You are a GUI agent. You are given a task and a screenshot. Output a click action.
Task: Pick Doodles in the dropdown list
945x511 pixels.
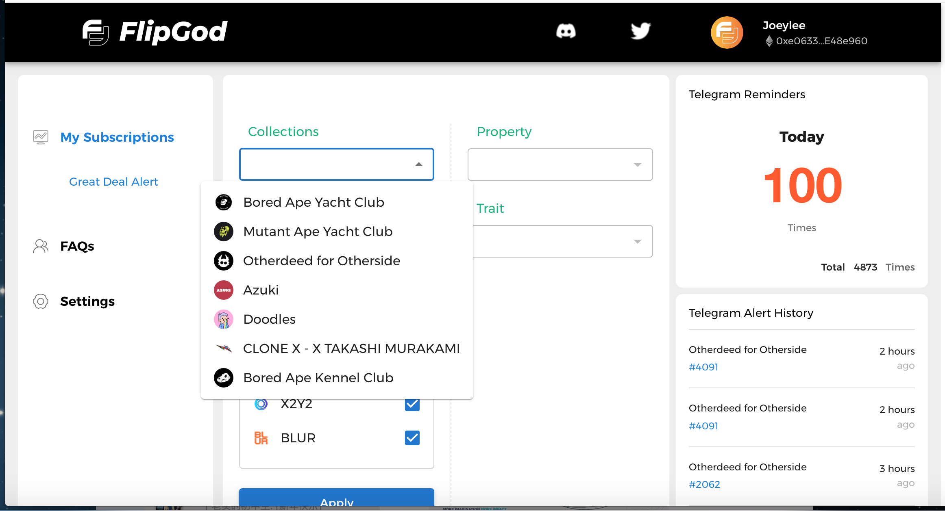click(337, 319)
